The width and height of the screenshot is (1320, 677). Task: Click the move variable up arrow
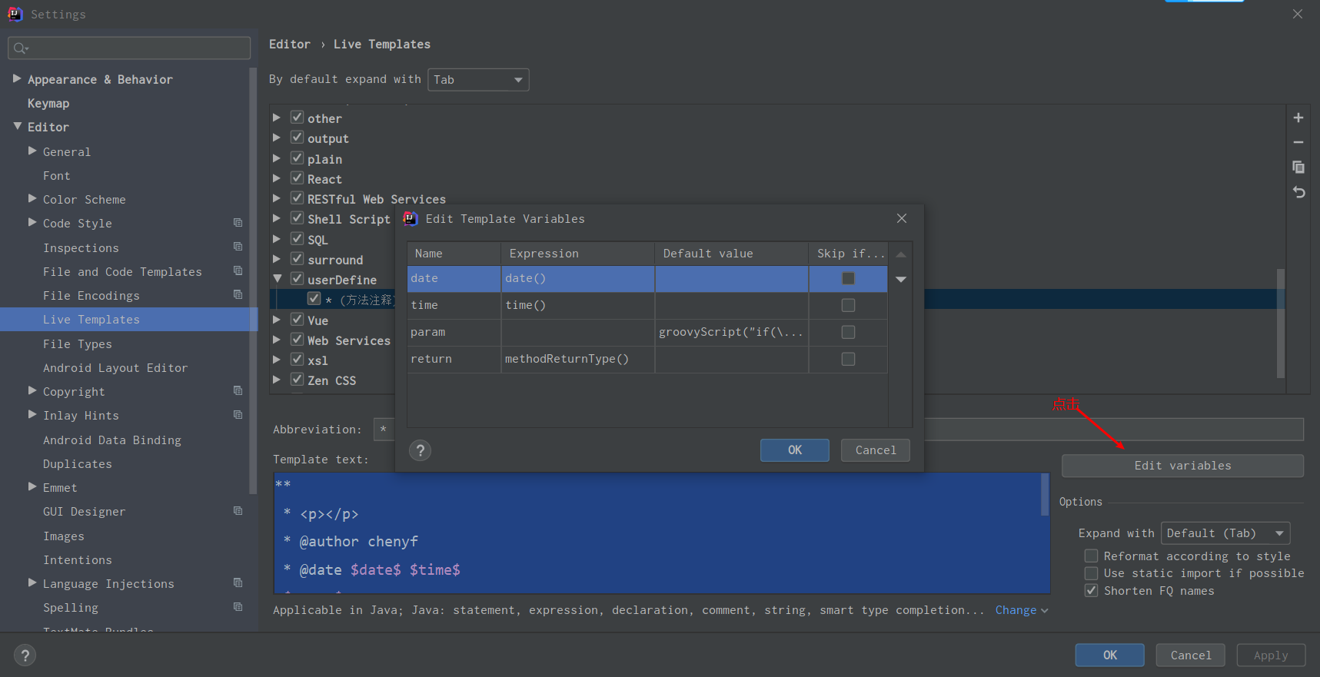point(901,254)
